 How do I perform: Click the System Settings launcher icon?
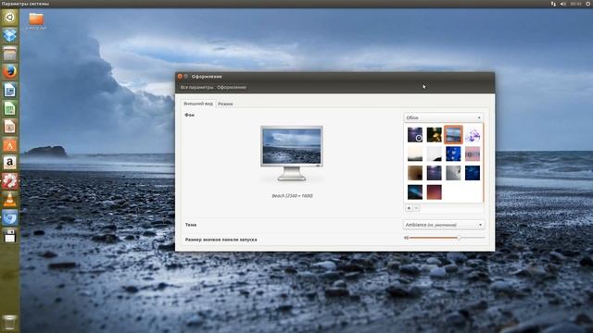pyautogui.click(x=10, y=181)
